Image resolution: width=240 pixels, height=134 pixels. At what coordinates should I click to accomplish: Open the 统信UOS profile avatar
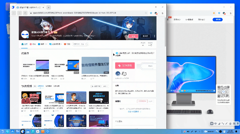coord(25,34)
